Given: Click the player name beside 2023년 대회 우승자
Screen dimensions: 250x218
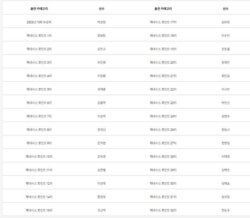Looking at the screenshot, I should 101,22.
